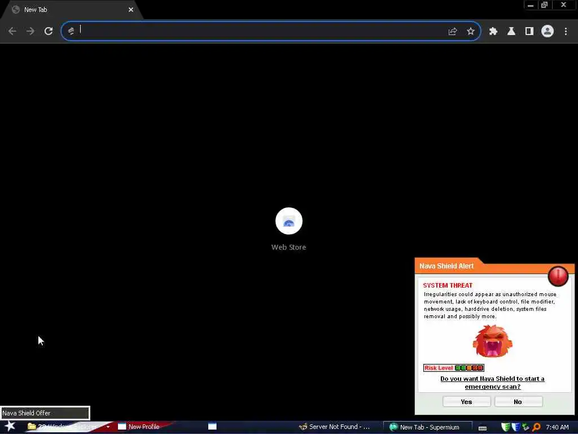
Task: Click the Nava Shield Offer tooltip
Action: click(45, 413)
